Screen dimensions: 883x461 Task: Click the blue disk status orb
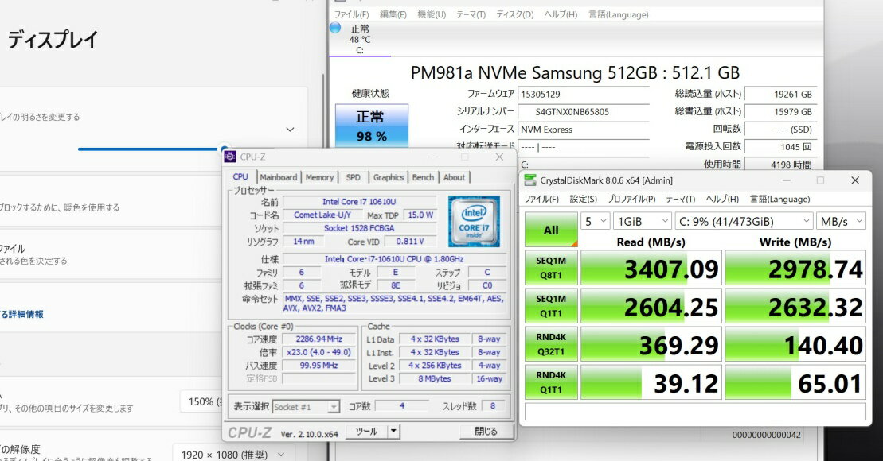click(x=335, y=29)
